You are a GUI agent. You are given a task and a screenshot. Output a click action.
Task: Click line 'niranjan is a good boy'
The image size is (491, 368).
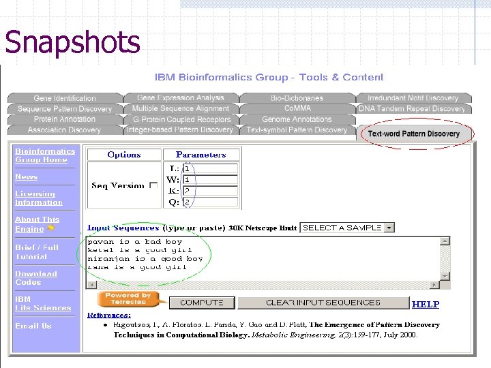point(145,259)
